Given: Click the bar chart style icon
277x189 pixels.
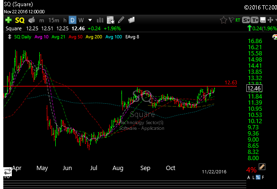Looking at the screenshot, I should point(100,20).
